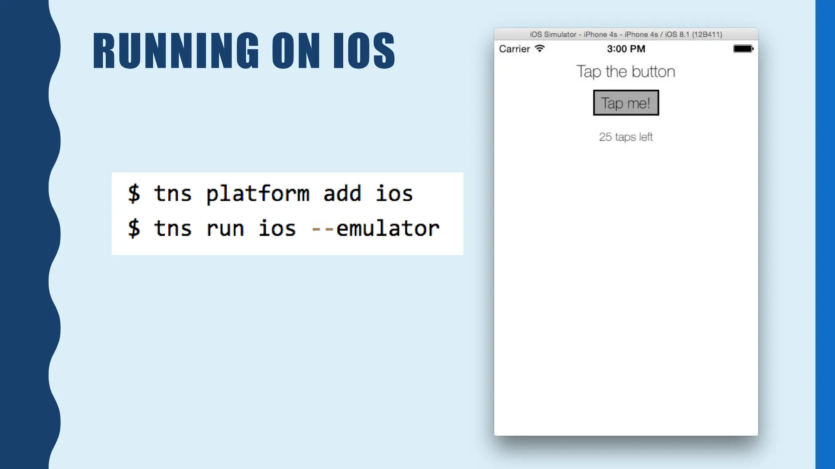Click the tns platform add ios command
This screenshot has height=469, width=835.
283,193
